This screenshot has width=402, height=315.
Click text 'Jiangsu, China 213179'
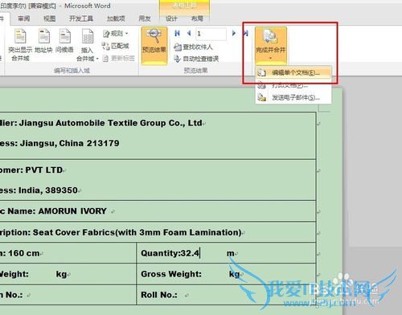(x=70, y=143)
